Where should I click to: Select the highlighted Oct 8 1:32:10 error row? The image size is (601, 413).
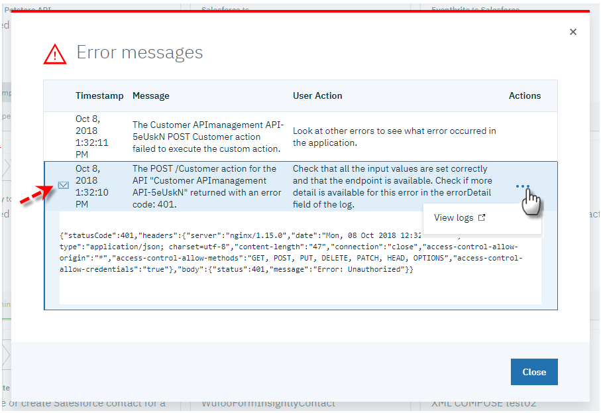298,186
